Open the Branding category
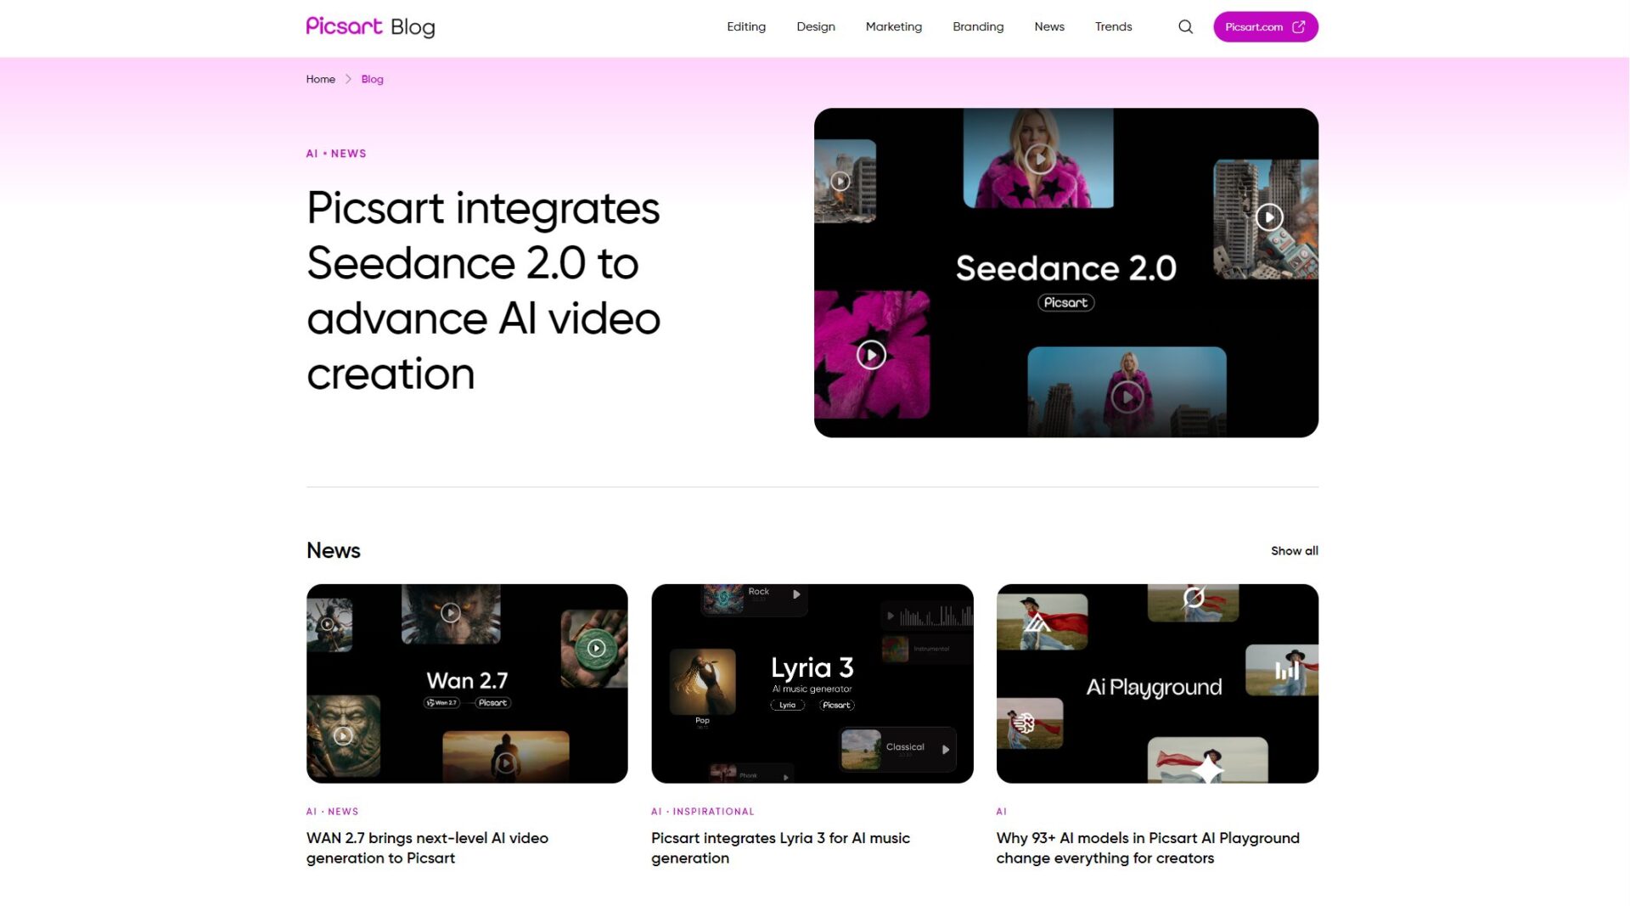Screen dimensions: 1630x906 coord(977,27)
